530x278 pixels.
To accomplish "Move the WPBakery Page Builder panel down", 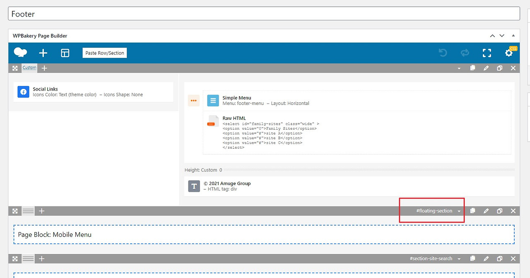I will click(502, 36).
